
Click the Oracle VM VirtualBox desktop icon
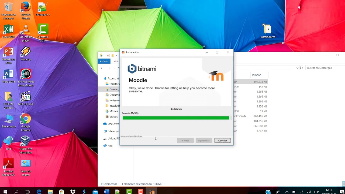(x=26, y=145)
